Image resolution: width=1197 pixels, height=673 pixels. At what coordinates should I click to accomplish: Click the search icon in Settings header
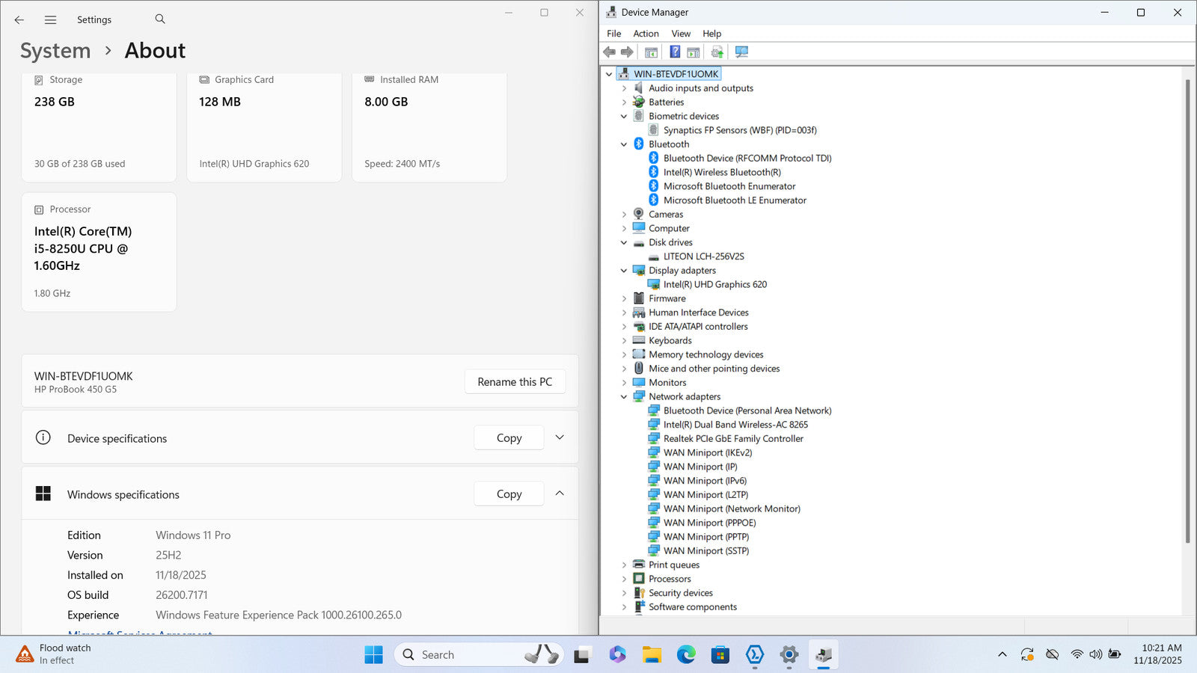pyautogui.click(x=160, y=19)
